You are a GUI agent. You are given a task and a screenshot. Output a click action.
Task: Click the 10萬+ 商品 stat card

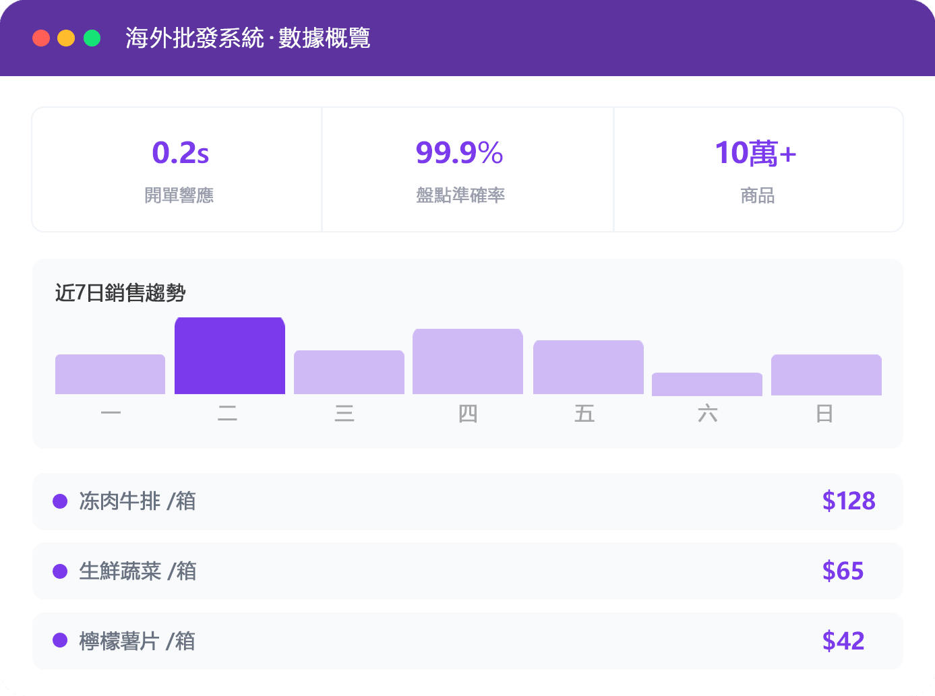click(x=758, y=169)
